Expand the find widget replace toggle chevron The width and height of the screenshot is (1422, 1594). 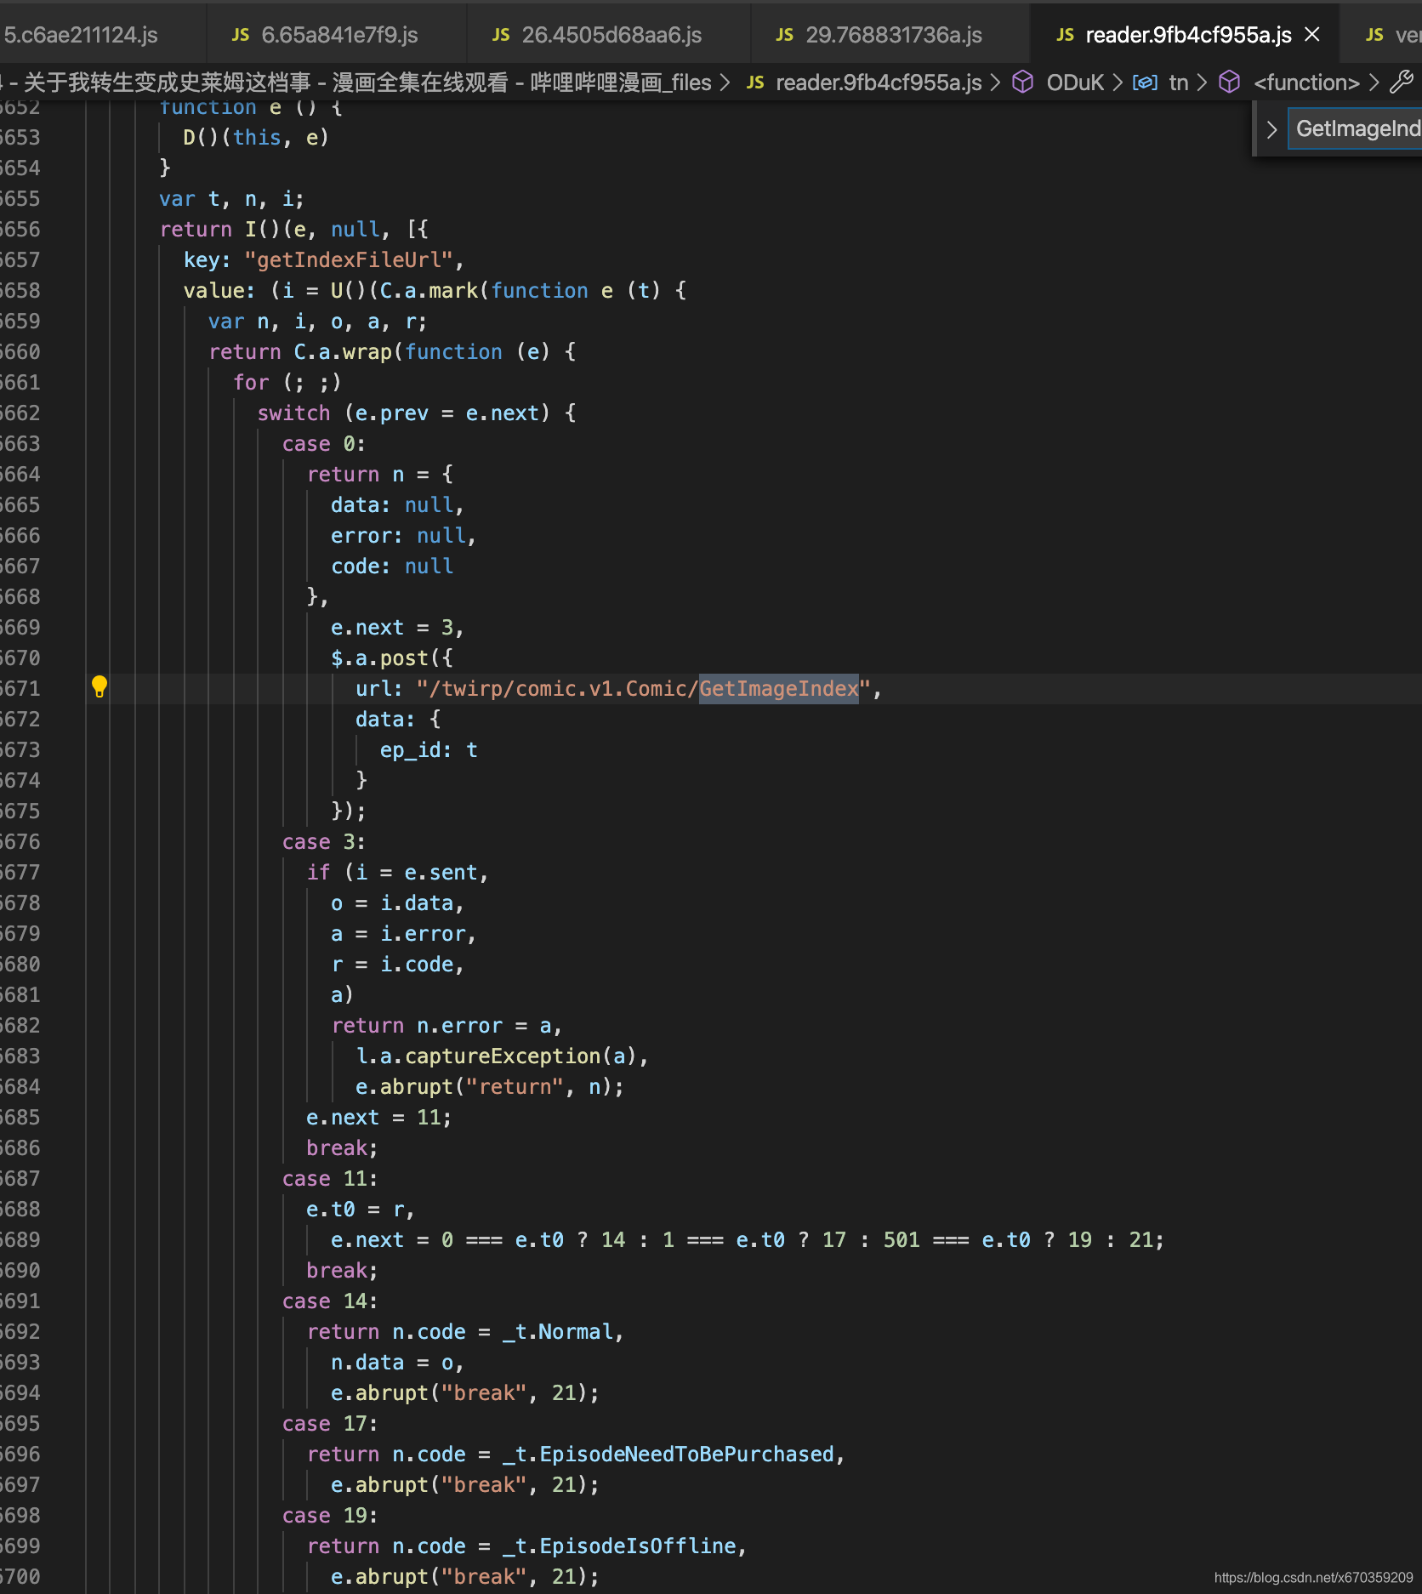(x=1271, y=129)
